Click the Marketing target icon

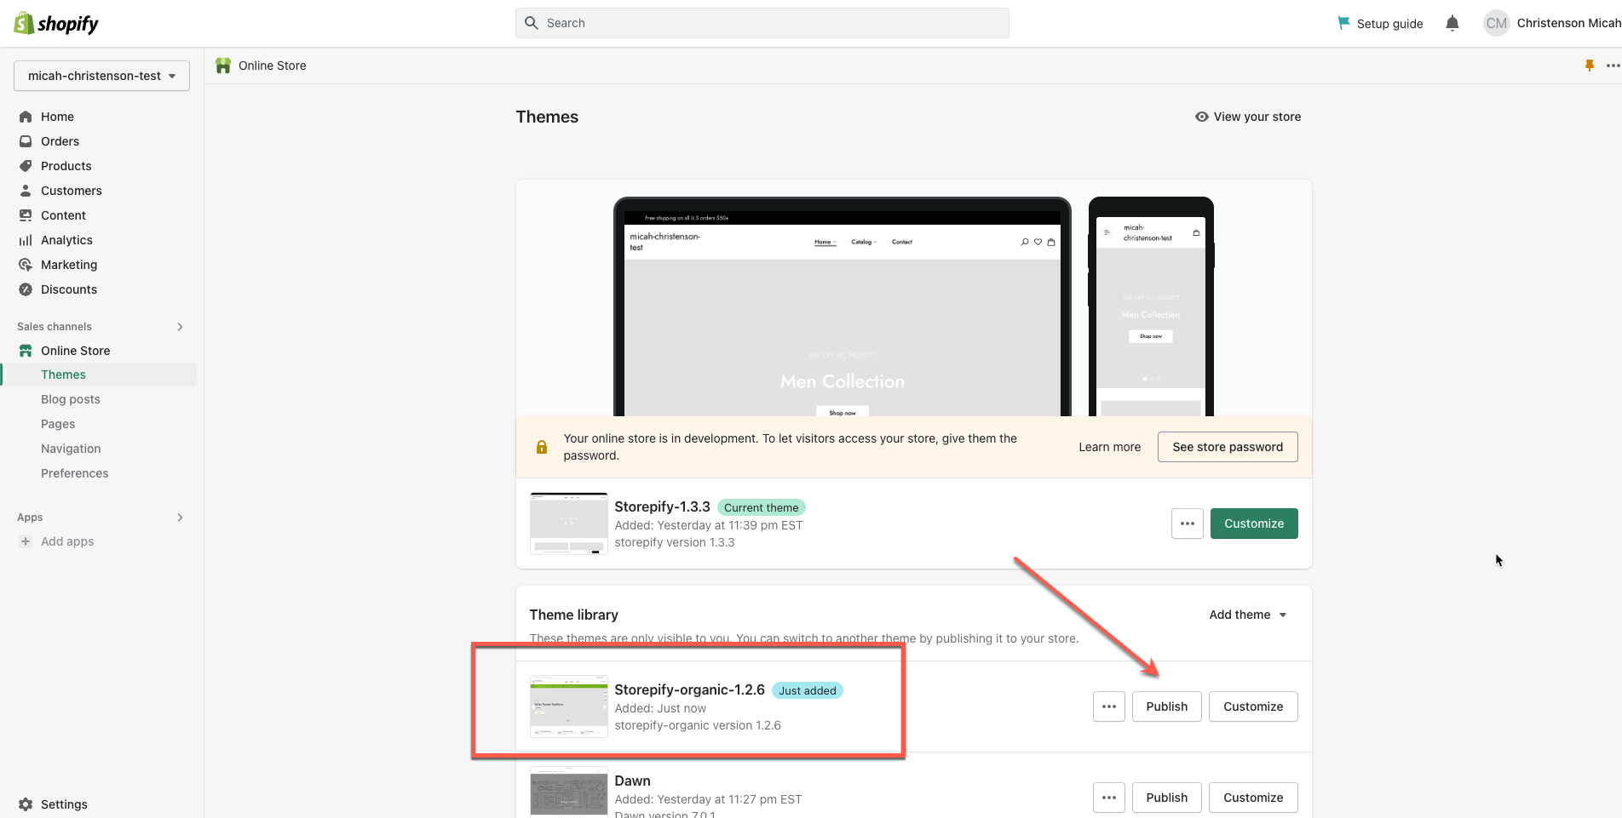click(26, 265)
